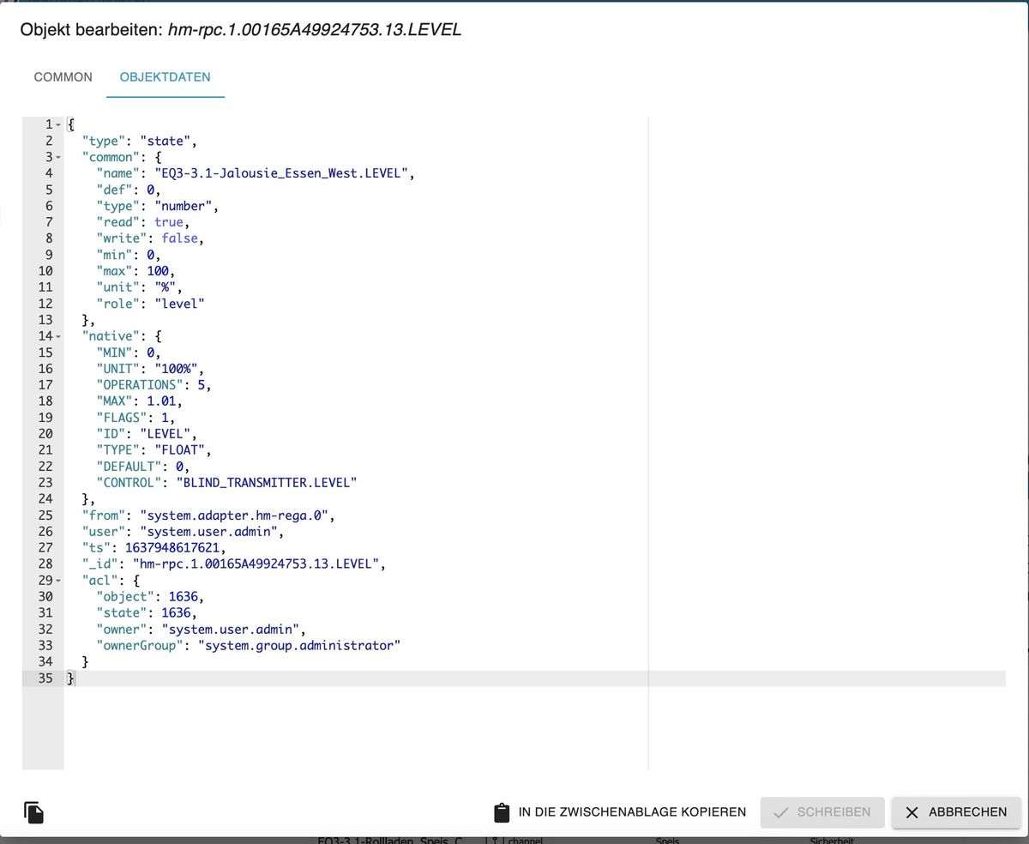Click the line number 35 in gutter
1029x844 pixels.
click(x=45, y=678)
